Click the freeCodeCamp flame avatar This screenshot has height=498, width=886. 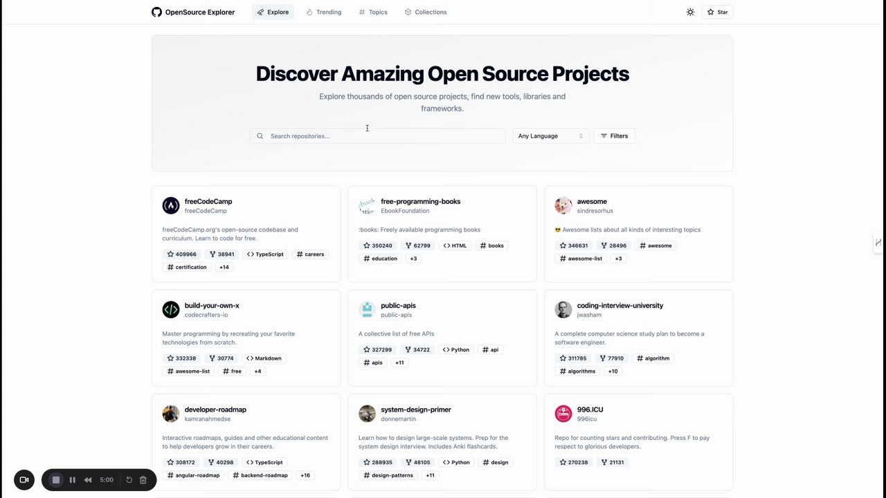pyautogui.click(x=171, y=205)
